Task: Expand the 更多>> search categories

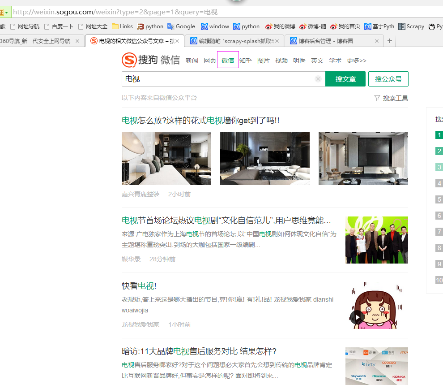Action: pyautogui.click(x=357, y=61)
